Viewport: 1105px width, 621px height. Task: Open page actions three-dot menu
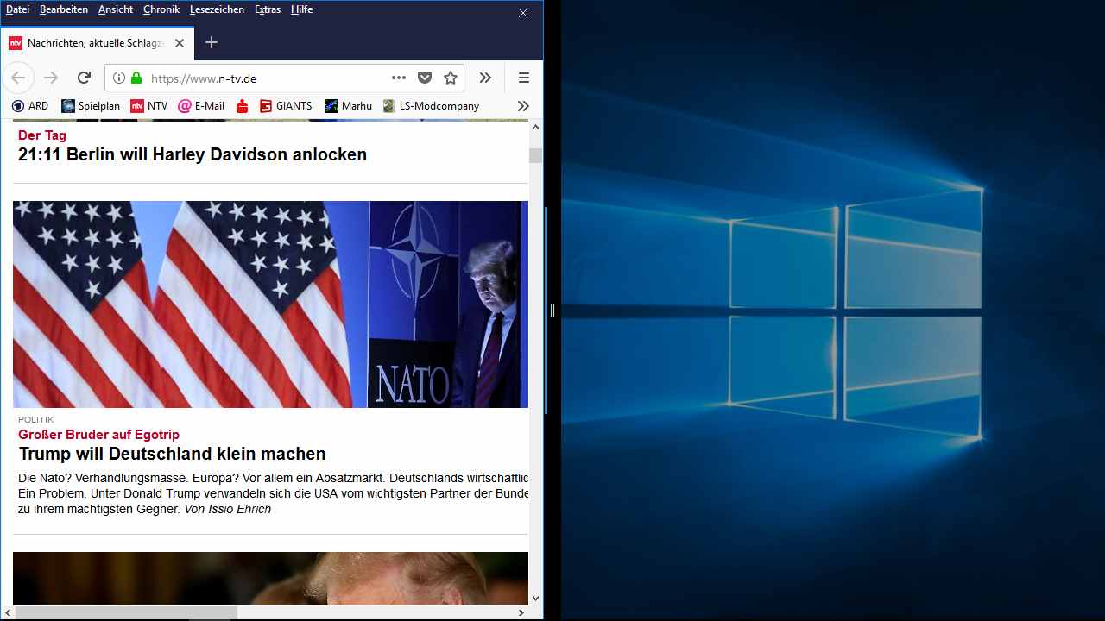coord(399,78)
